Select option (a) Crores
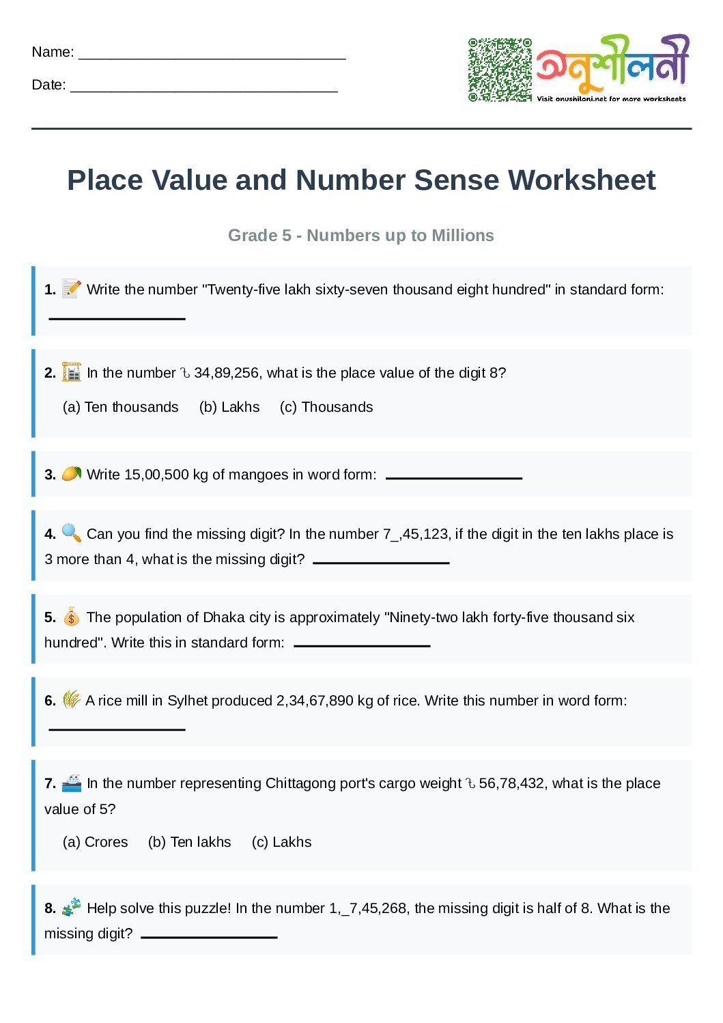This screenshot has width=723, height=1023. pyautogui.click(x=96, y=842)
